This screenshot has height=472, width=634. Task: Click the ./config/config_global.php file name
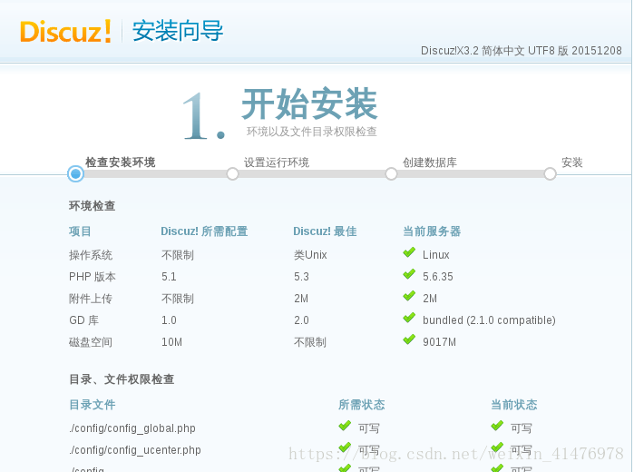point(132,428)
